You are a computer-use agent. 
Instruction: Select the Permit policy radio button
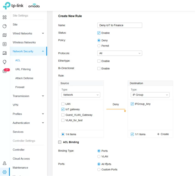99,46
